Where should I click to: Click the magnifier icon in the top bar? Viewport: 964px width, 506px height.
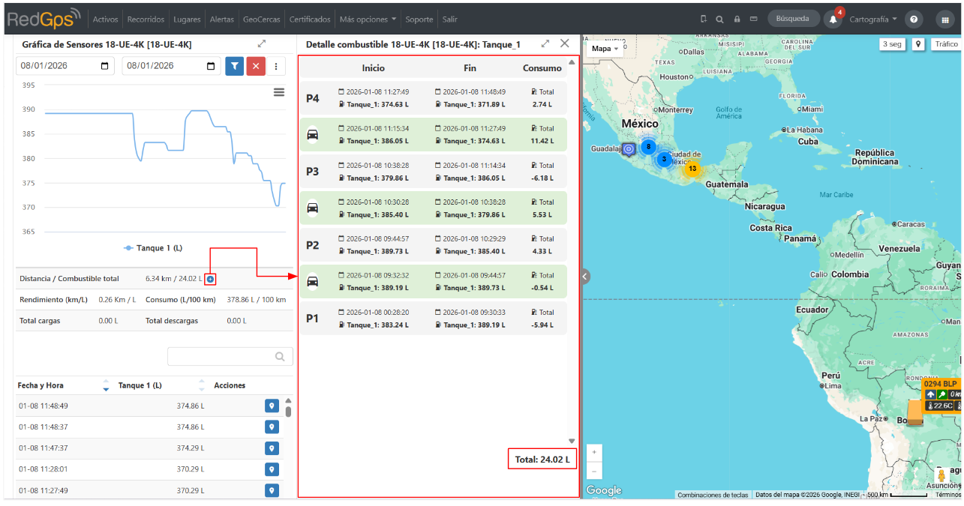[719, 19]
